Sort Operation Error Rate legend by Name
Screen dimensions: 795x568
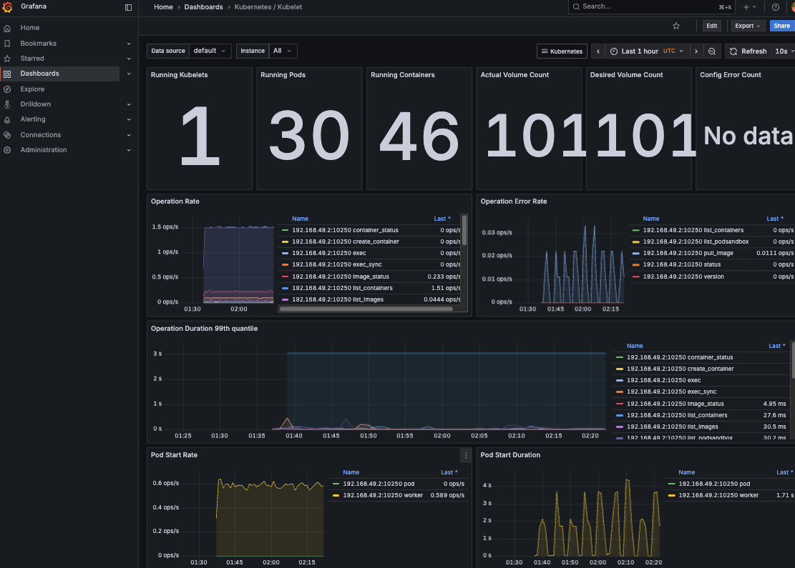tap(651, 219)
